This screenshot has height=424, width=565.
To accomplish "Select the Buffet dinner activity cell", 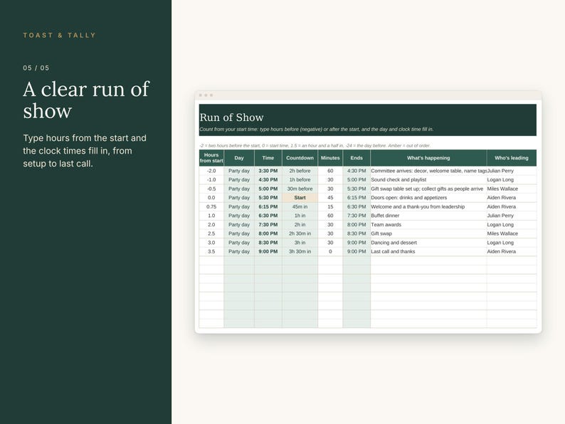I will coord(428,216).
